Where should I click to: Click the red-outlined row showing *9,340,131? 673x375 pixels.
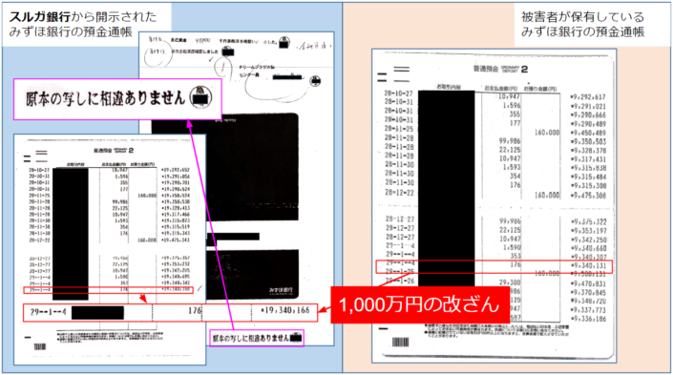[494, 266]
